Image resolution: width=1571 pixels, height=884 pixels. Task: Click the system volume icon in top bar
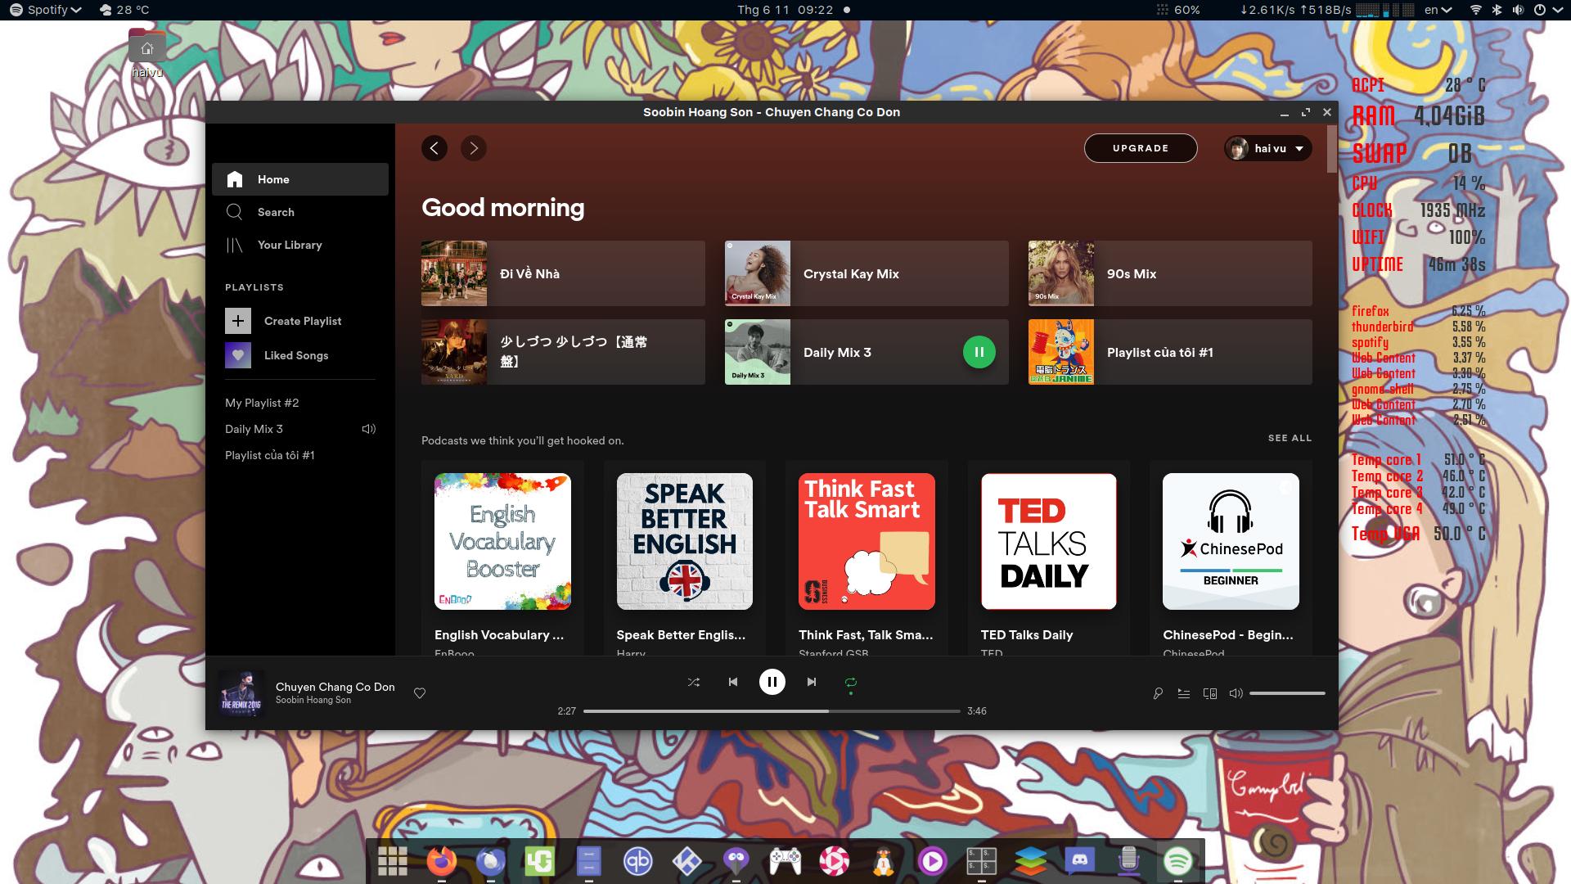click(1518, 10)
